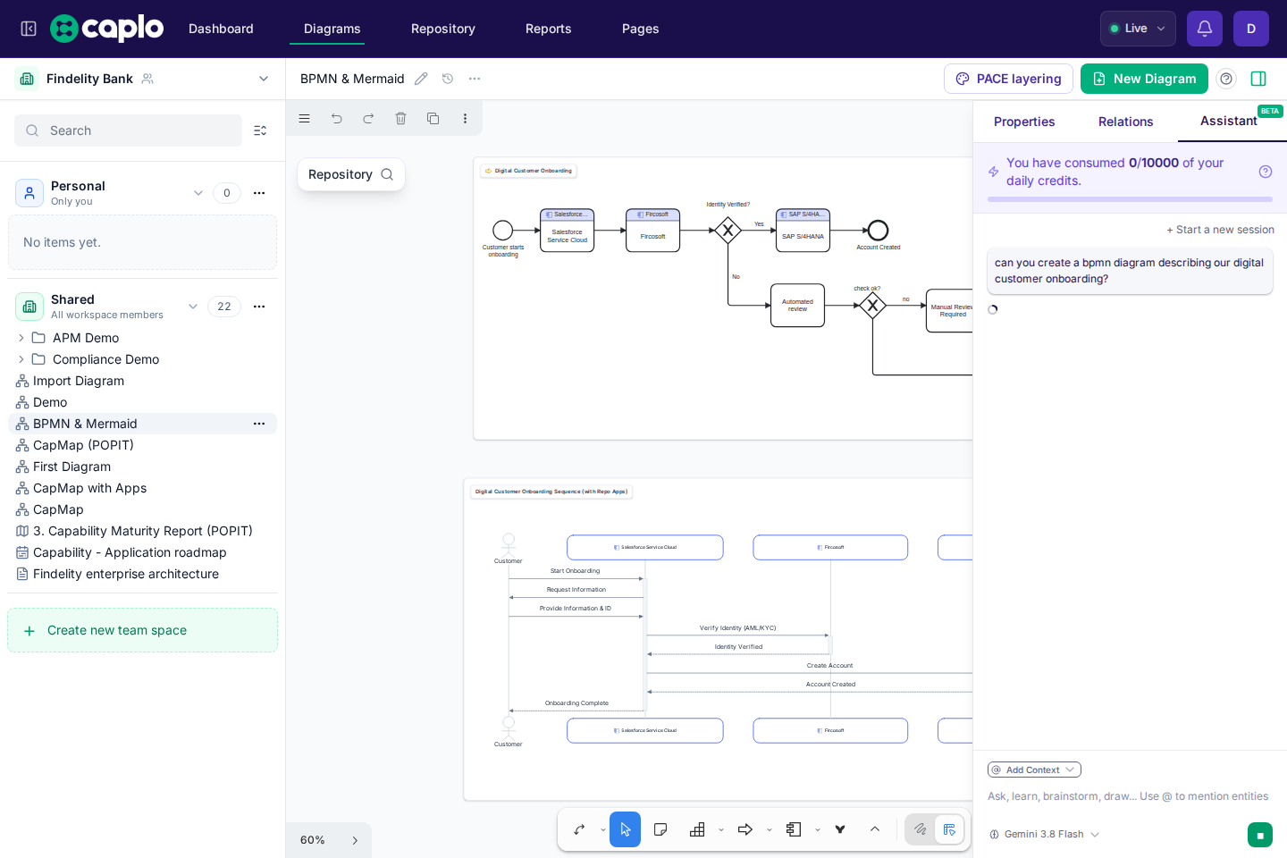Collapse the left sidebar panel icon
Screen dimensions: 1287x858
(x=29, y=29)
